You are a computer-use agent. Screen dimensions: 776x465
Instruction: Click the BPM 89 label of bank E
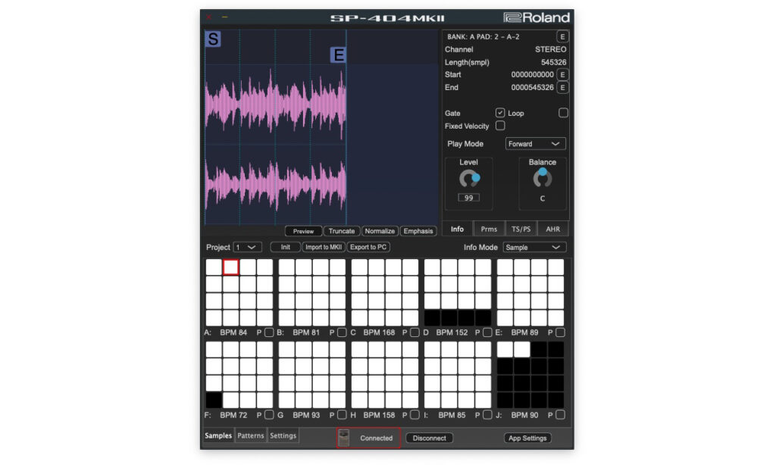point(524,332)
